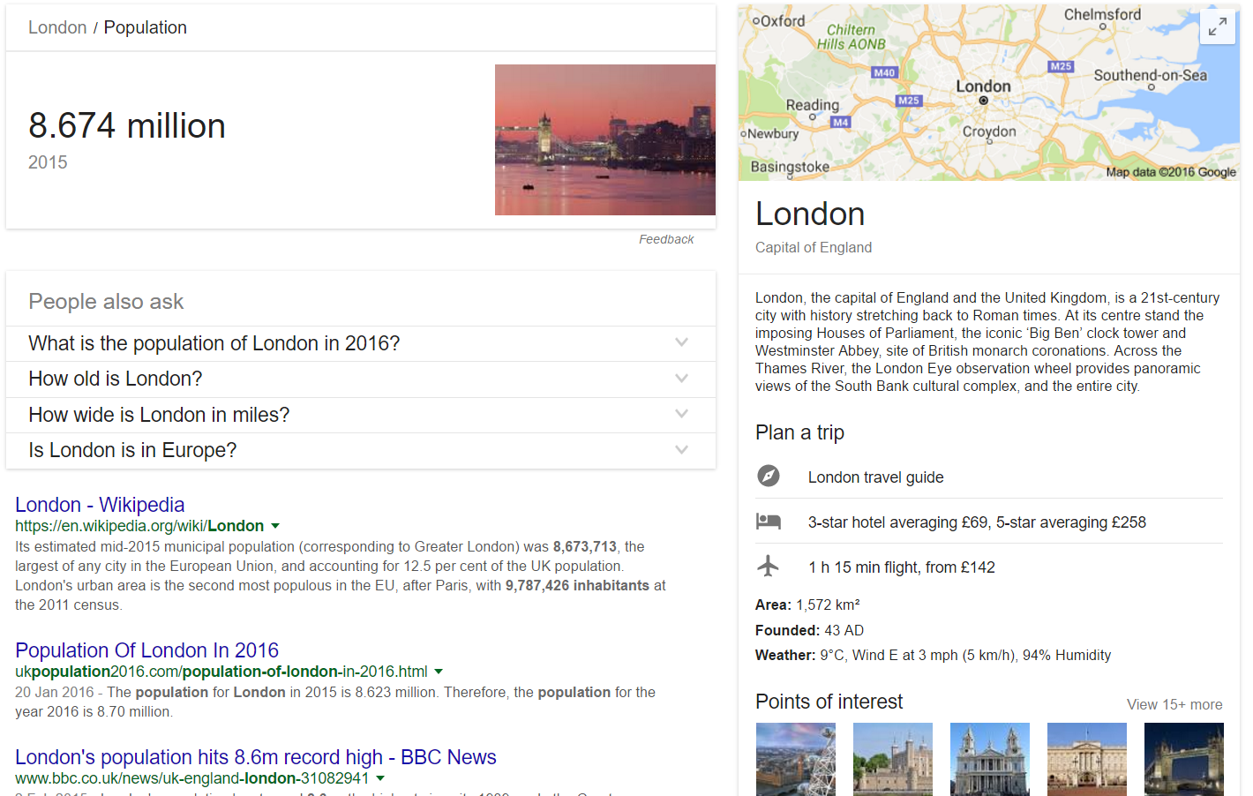
Task: Open dropdown arrow next to ukpopulation2016.com URL
Action: (439, 672)
